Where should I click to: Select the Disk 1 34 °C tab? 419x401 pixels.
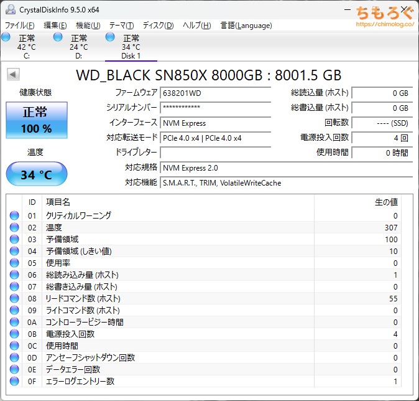131,47
